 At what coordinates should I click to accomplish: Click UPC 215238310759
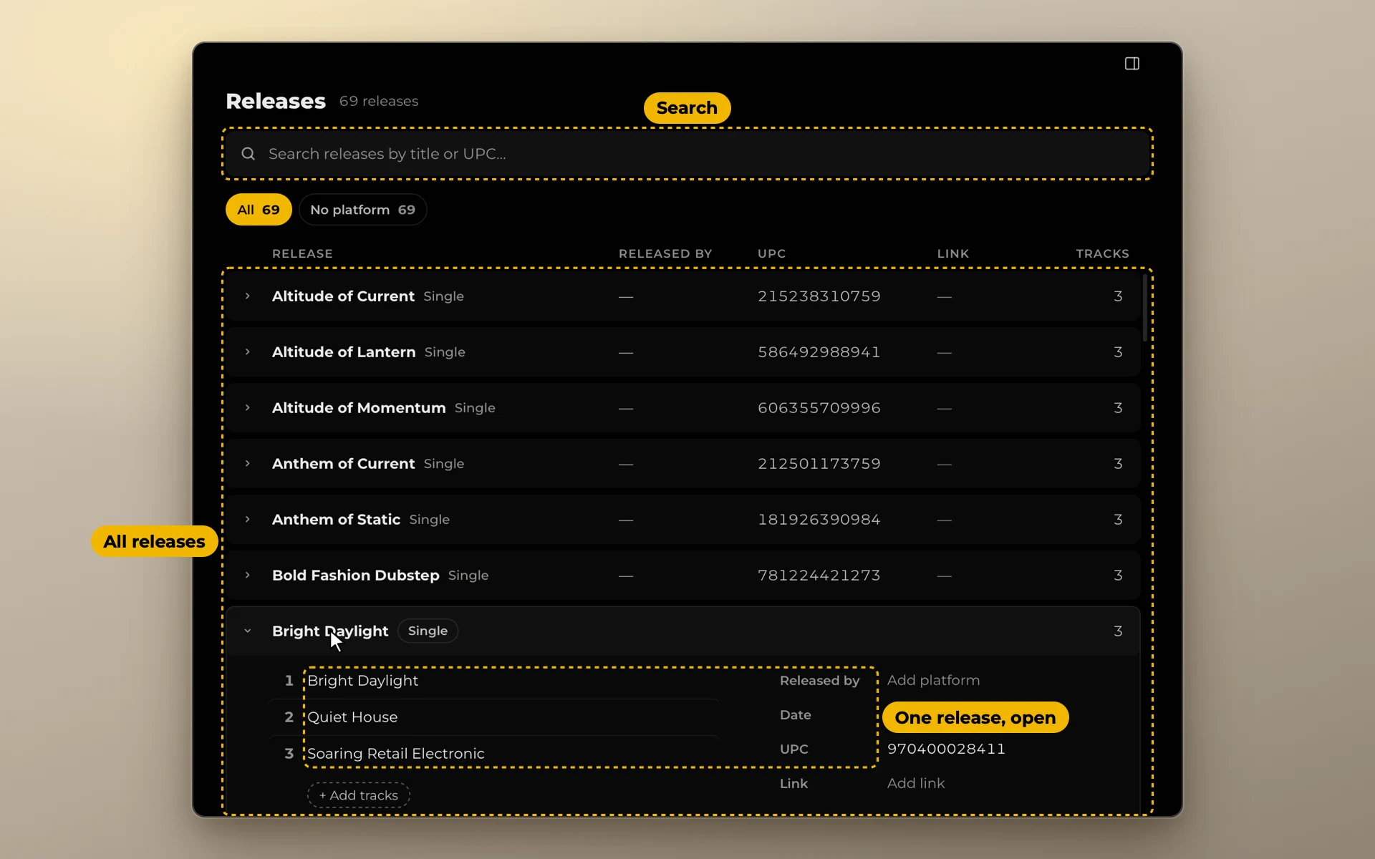click(819, 296)
